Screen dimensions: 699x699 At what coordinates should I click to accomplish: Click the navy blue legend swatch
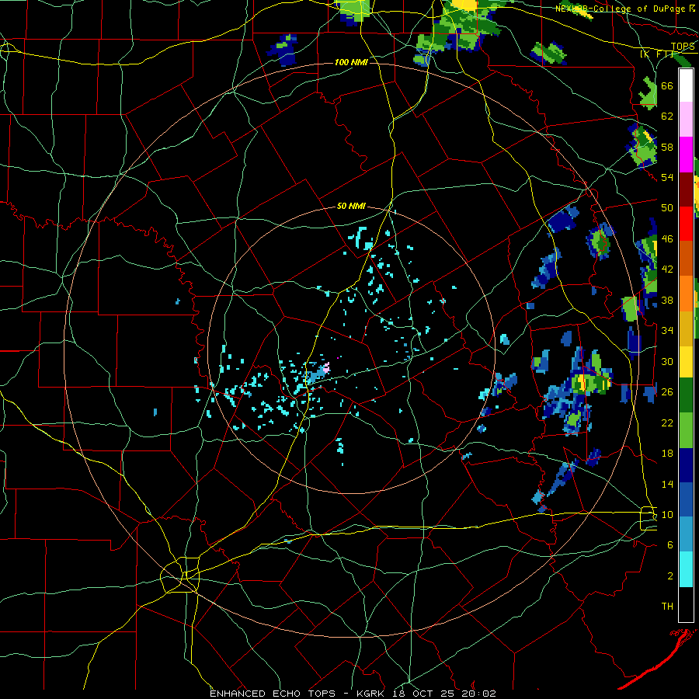point(686,465)
